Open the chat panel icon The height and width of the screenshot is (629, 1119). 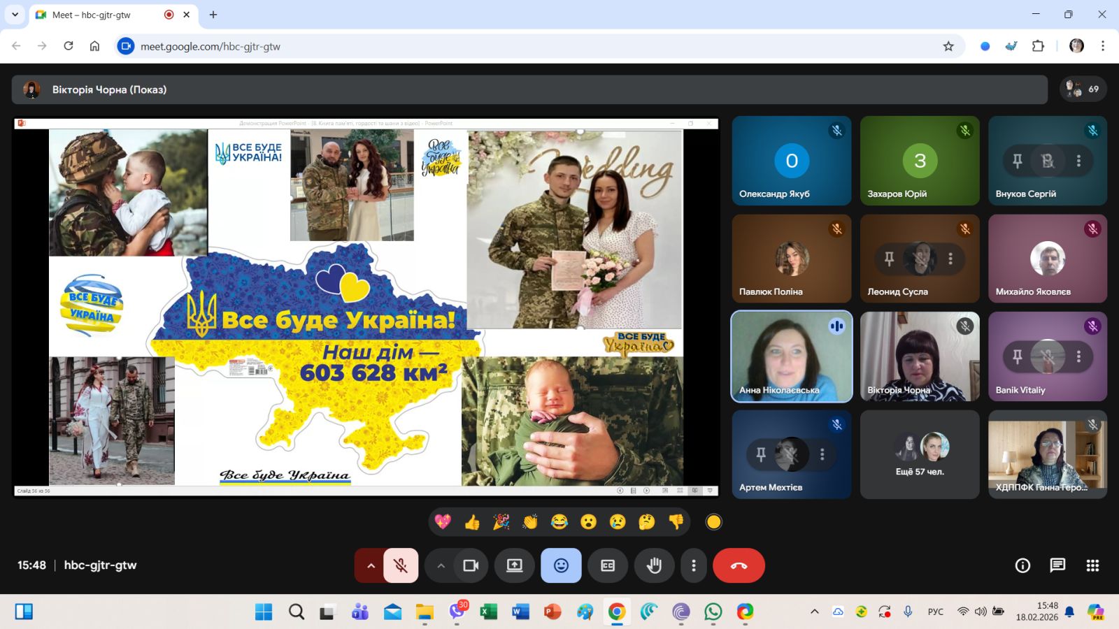click(x=1057, y=565)
